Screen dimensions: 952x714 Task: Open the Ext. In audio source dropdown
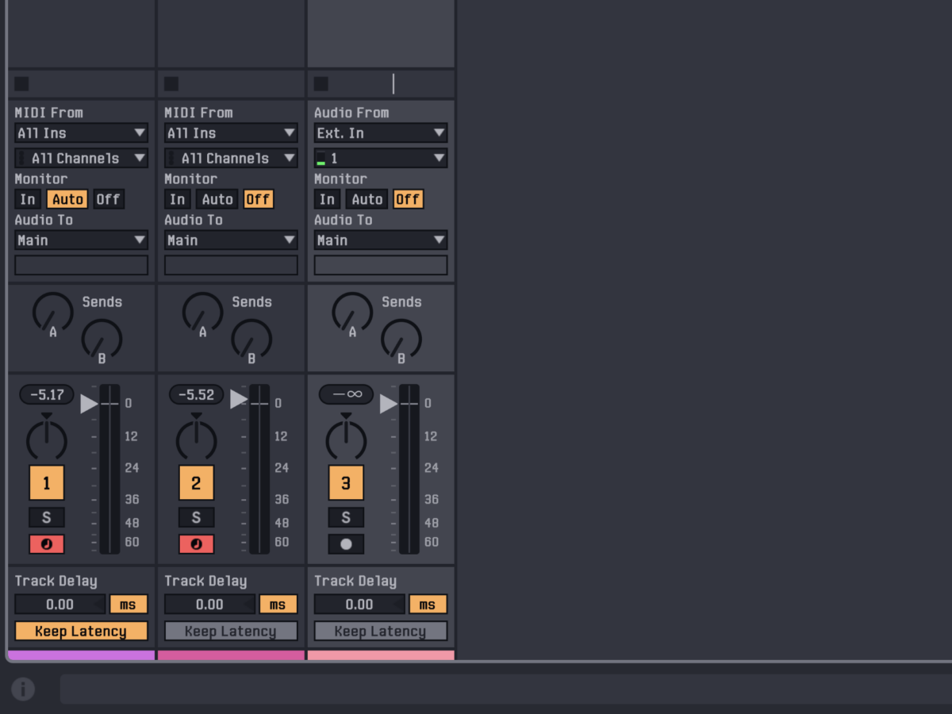[380, 133]
